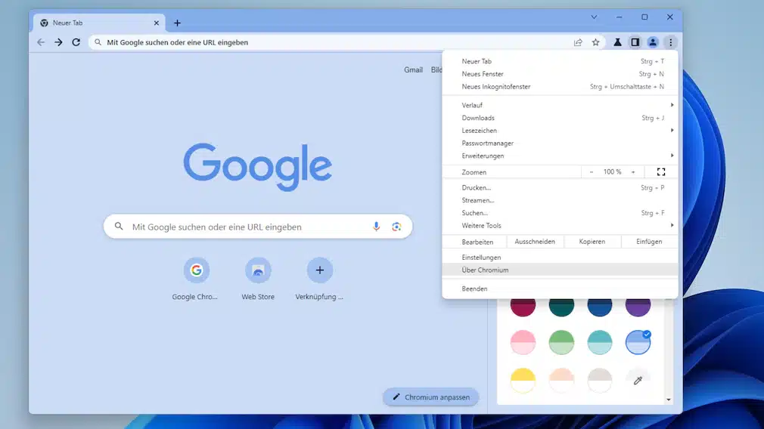Search by image with Lens icon

pos(396,227)
